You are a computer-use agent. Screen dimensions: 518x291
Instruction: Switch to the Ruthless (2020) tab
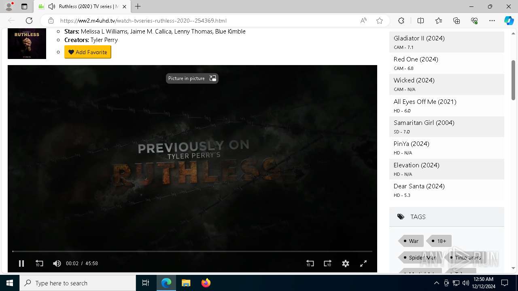point(82,6)
